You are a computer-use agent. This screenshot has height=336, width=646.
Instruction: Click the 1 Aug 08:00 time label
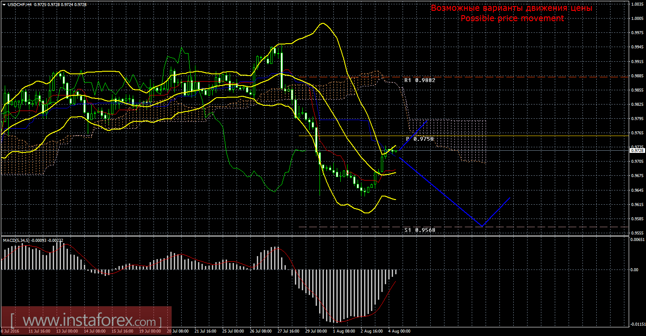(344, 332)
